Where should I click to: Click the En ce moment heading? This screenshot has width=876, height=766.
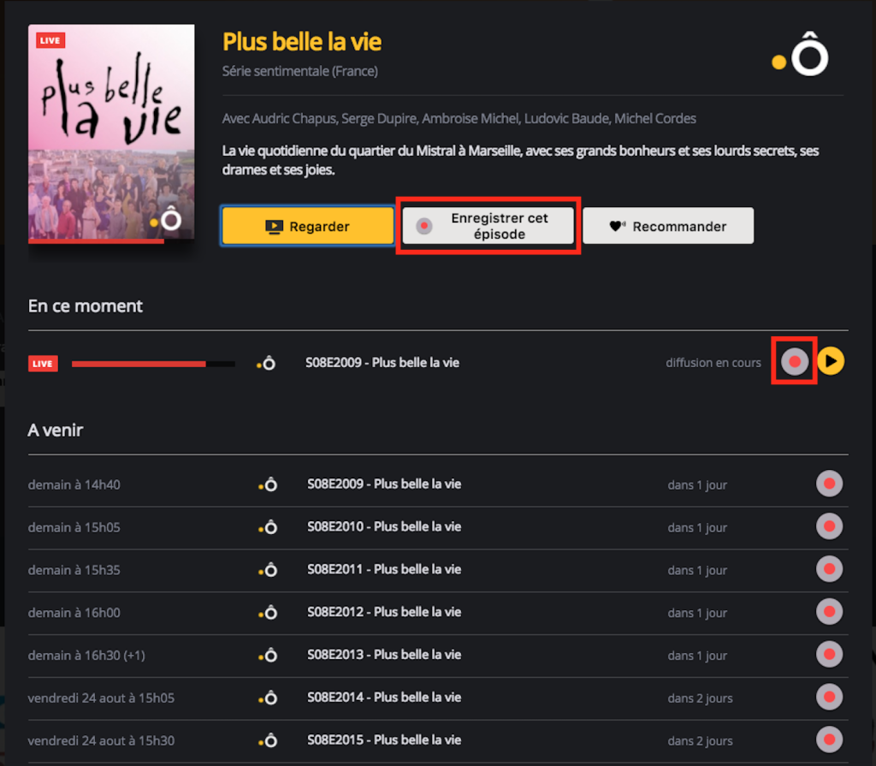pyautogui.click(x=86, y=306)
